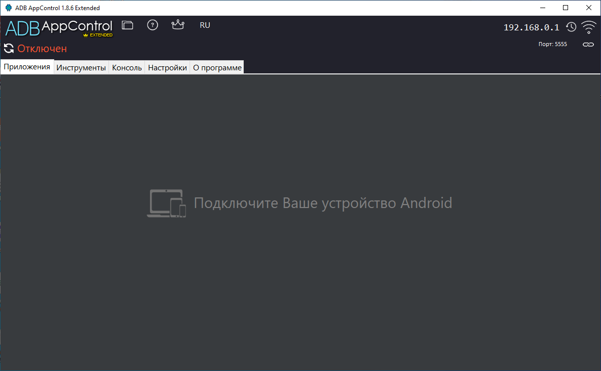
Task: Click the laptop and phone devices icon
Action: pyautogui.click(x=167, y=203)
